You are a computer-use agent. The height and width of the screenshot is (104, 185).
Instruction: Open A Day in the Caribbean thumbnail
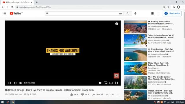(136, 41)
